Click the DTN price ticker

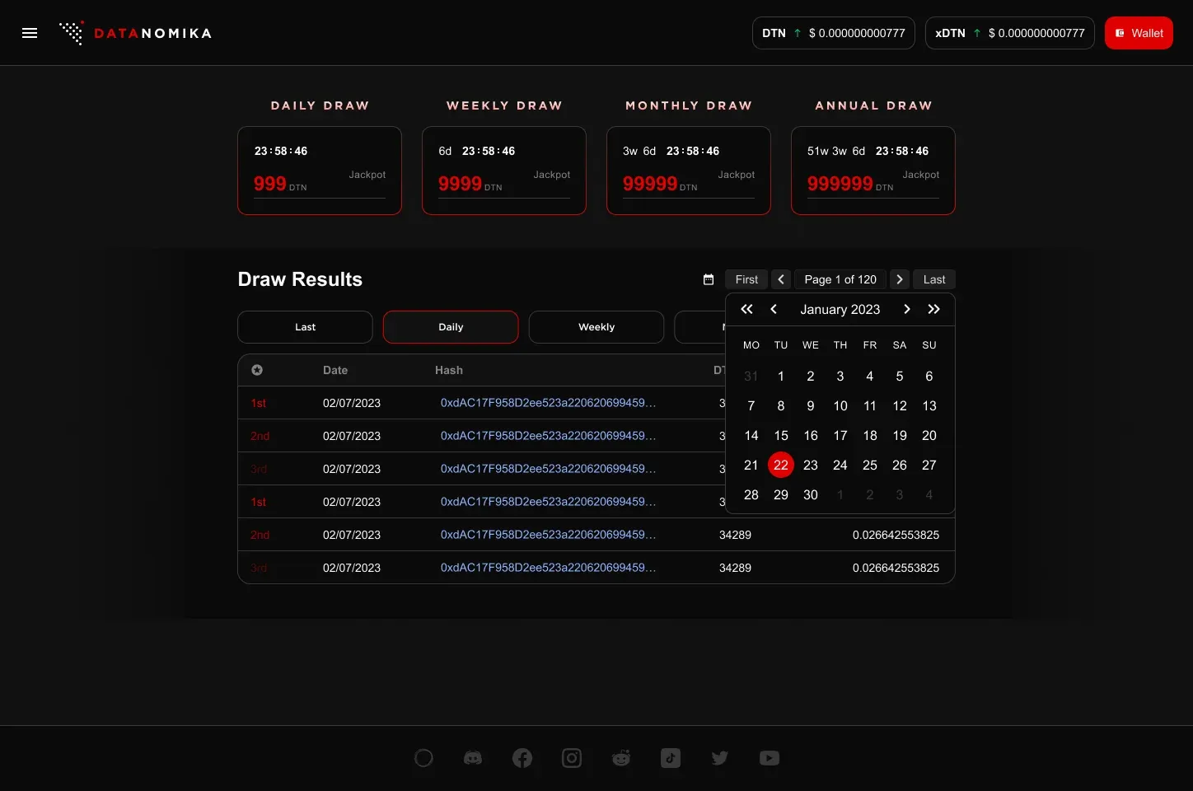834,33
